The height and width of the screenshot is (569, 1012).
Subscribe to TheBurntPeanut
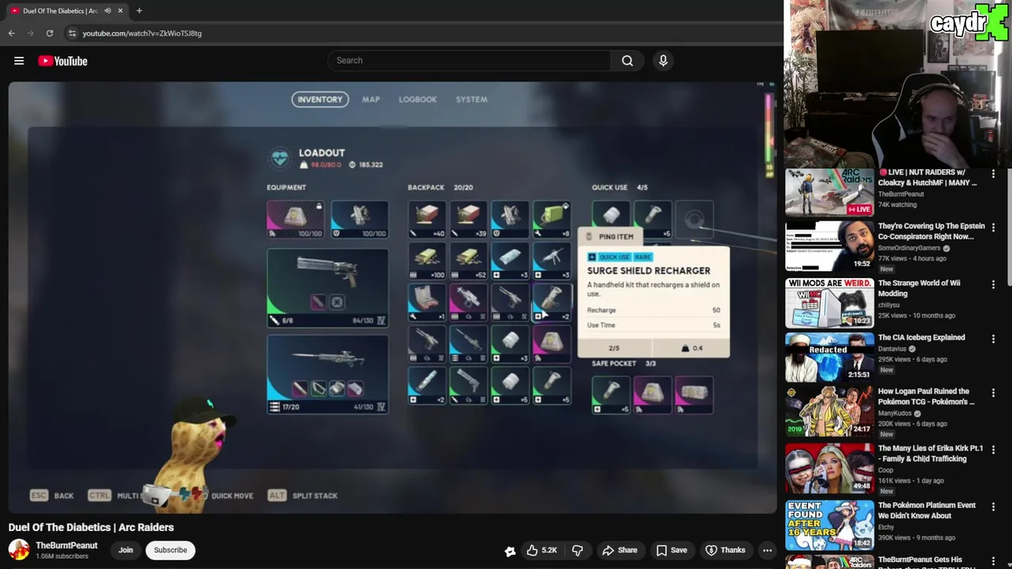point(171,550)
